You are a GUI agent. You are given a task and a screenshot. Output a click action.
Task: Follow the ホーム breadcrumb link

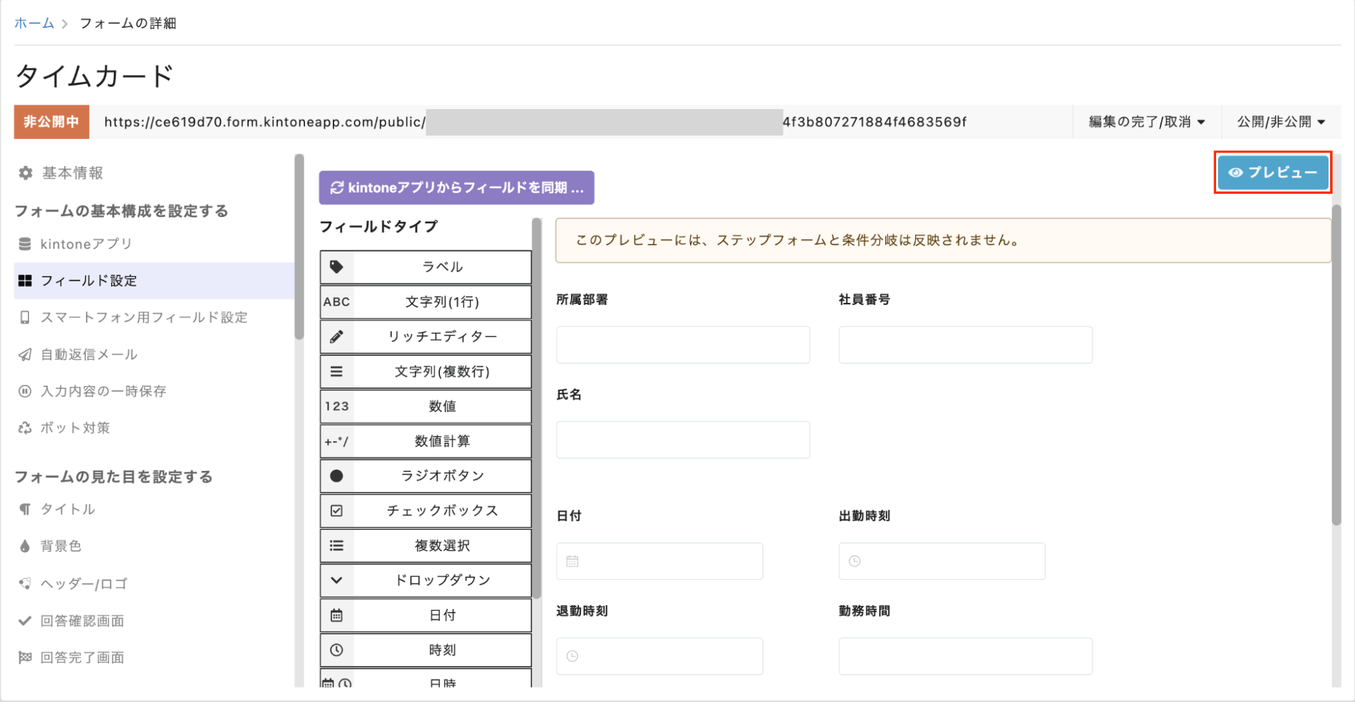point(34,23)
